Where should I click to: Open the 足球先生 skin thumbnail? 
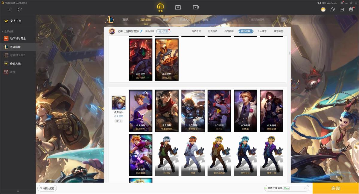(x=141, y=111)
